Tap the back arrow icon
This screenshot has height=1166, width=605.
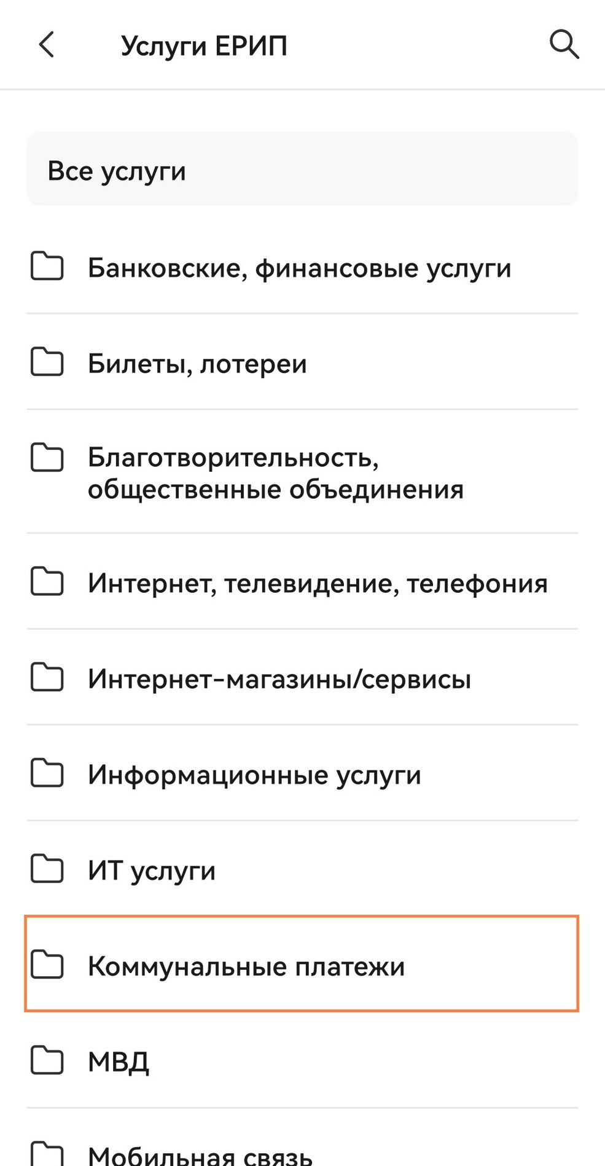(47, 45)
